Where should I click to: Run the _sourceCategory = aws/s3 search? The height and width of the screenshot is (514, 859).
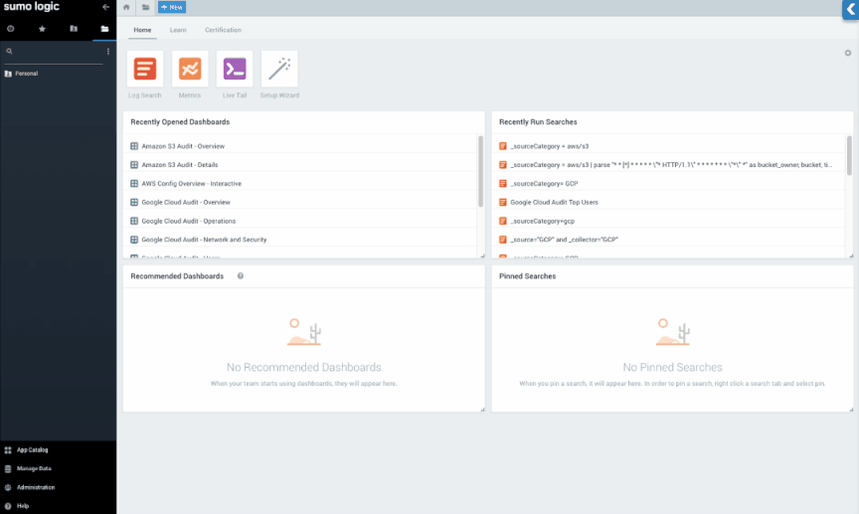click(550, 146)
